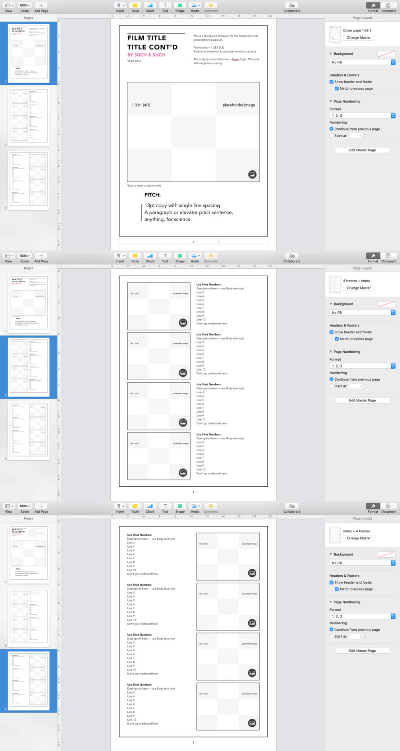Click Table icon in Cover page 1.33:1 window

coord(135,6)
